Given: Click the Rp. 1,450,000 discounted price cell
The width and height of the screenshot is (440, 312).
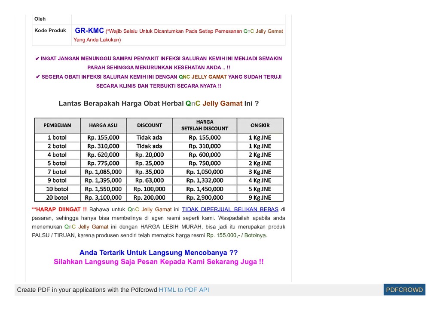Looking at the screenshot, I should tap(205, 189).
